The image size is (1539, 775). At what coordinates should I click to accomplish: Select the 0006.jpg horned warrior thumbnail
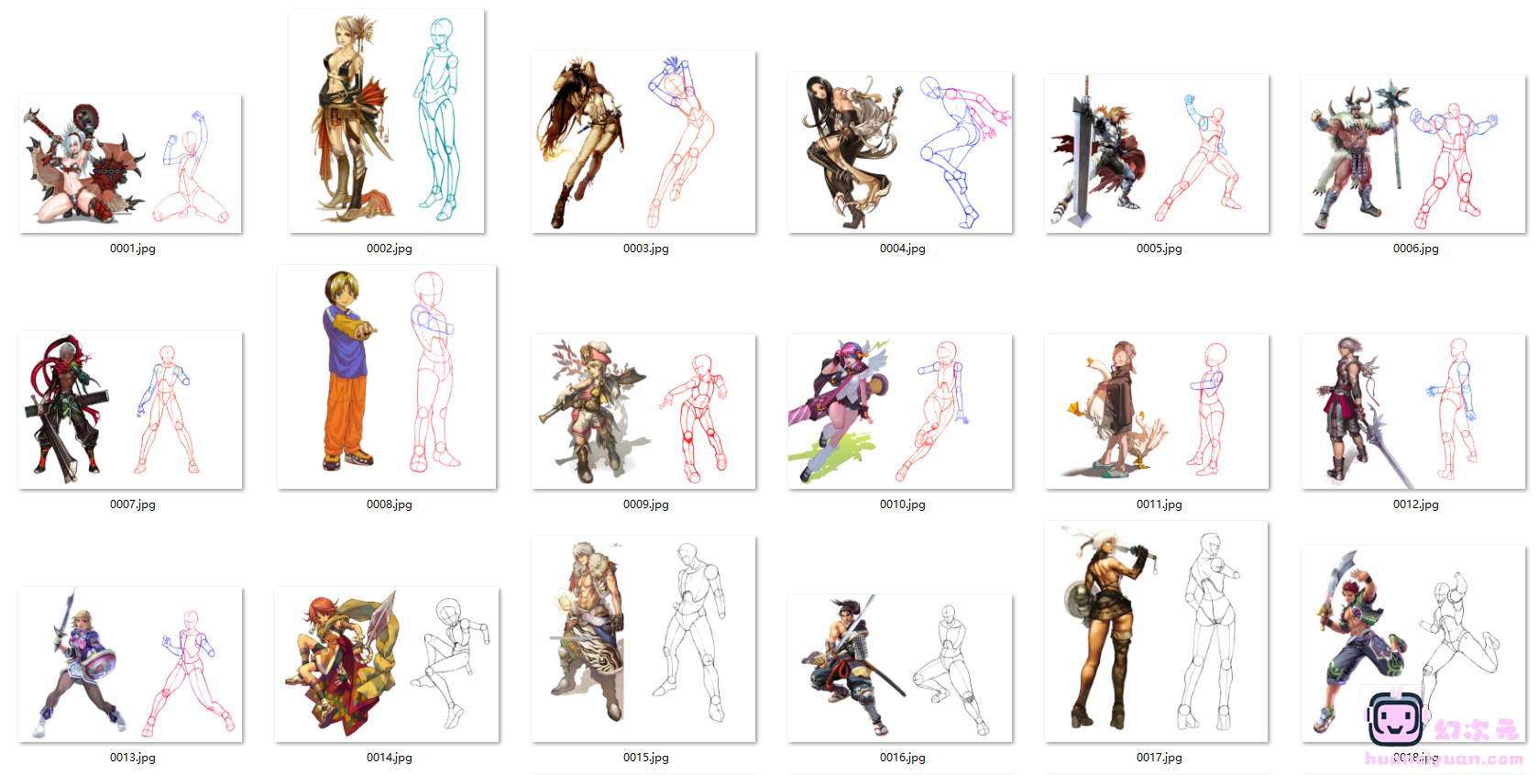[1413, 153]
